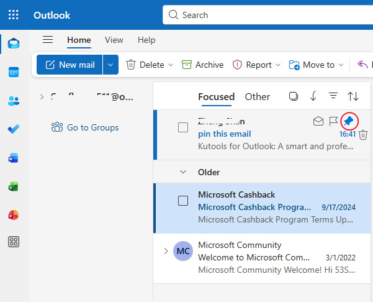373x302 pixels.
Task: Open the filter lines icon
Action: point(333,96)
